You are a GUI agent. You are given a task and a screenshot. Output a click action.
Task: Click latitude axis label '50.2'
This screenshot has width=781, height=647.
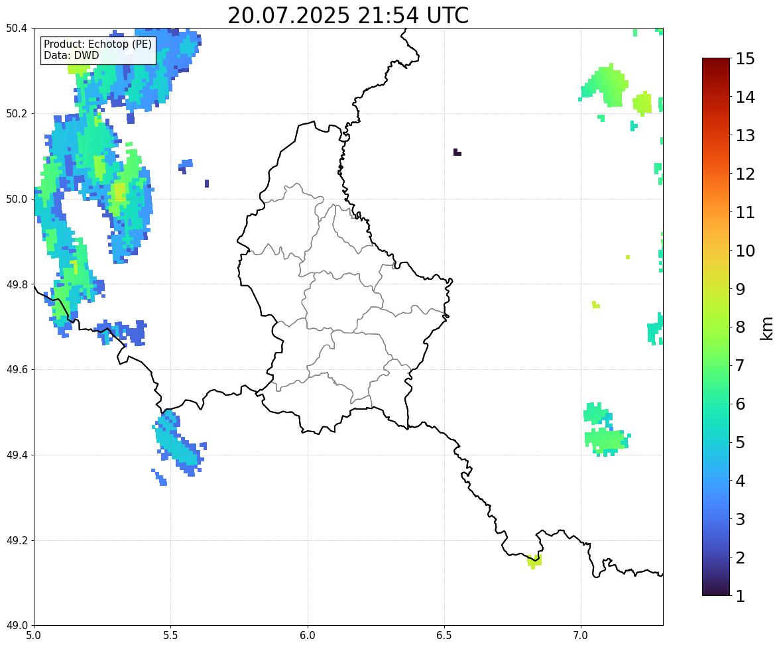(x=17, y=113)
